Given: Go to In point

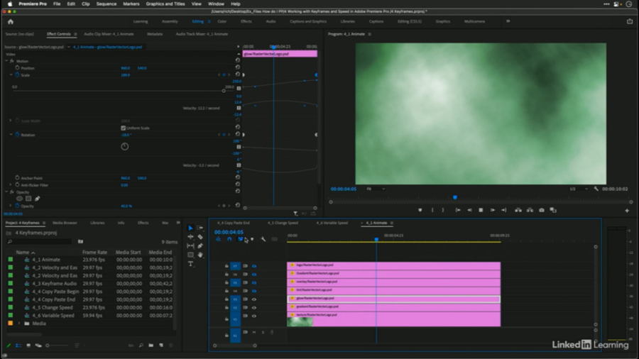Looking at the screenshot, I should (x=458, y=210).
